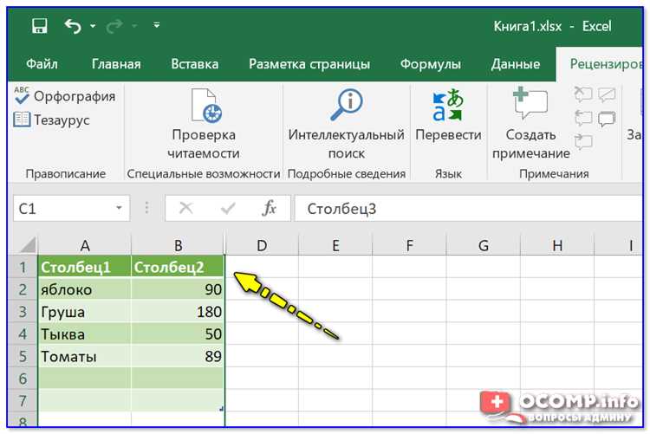Select row 2 header

point(23,289)
